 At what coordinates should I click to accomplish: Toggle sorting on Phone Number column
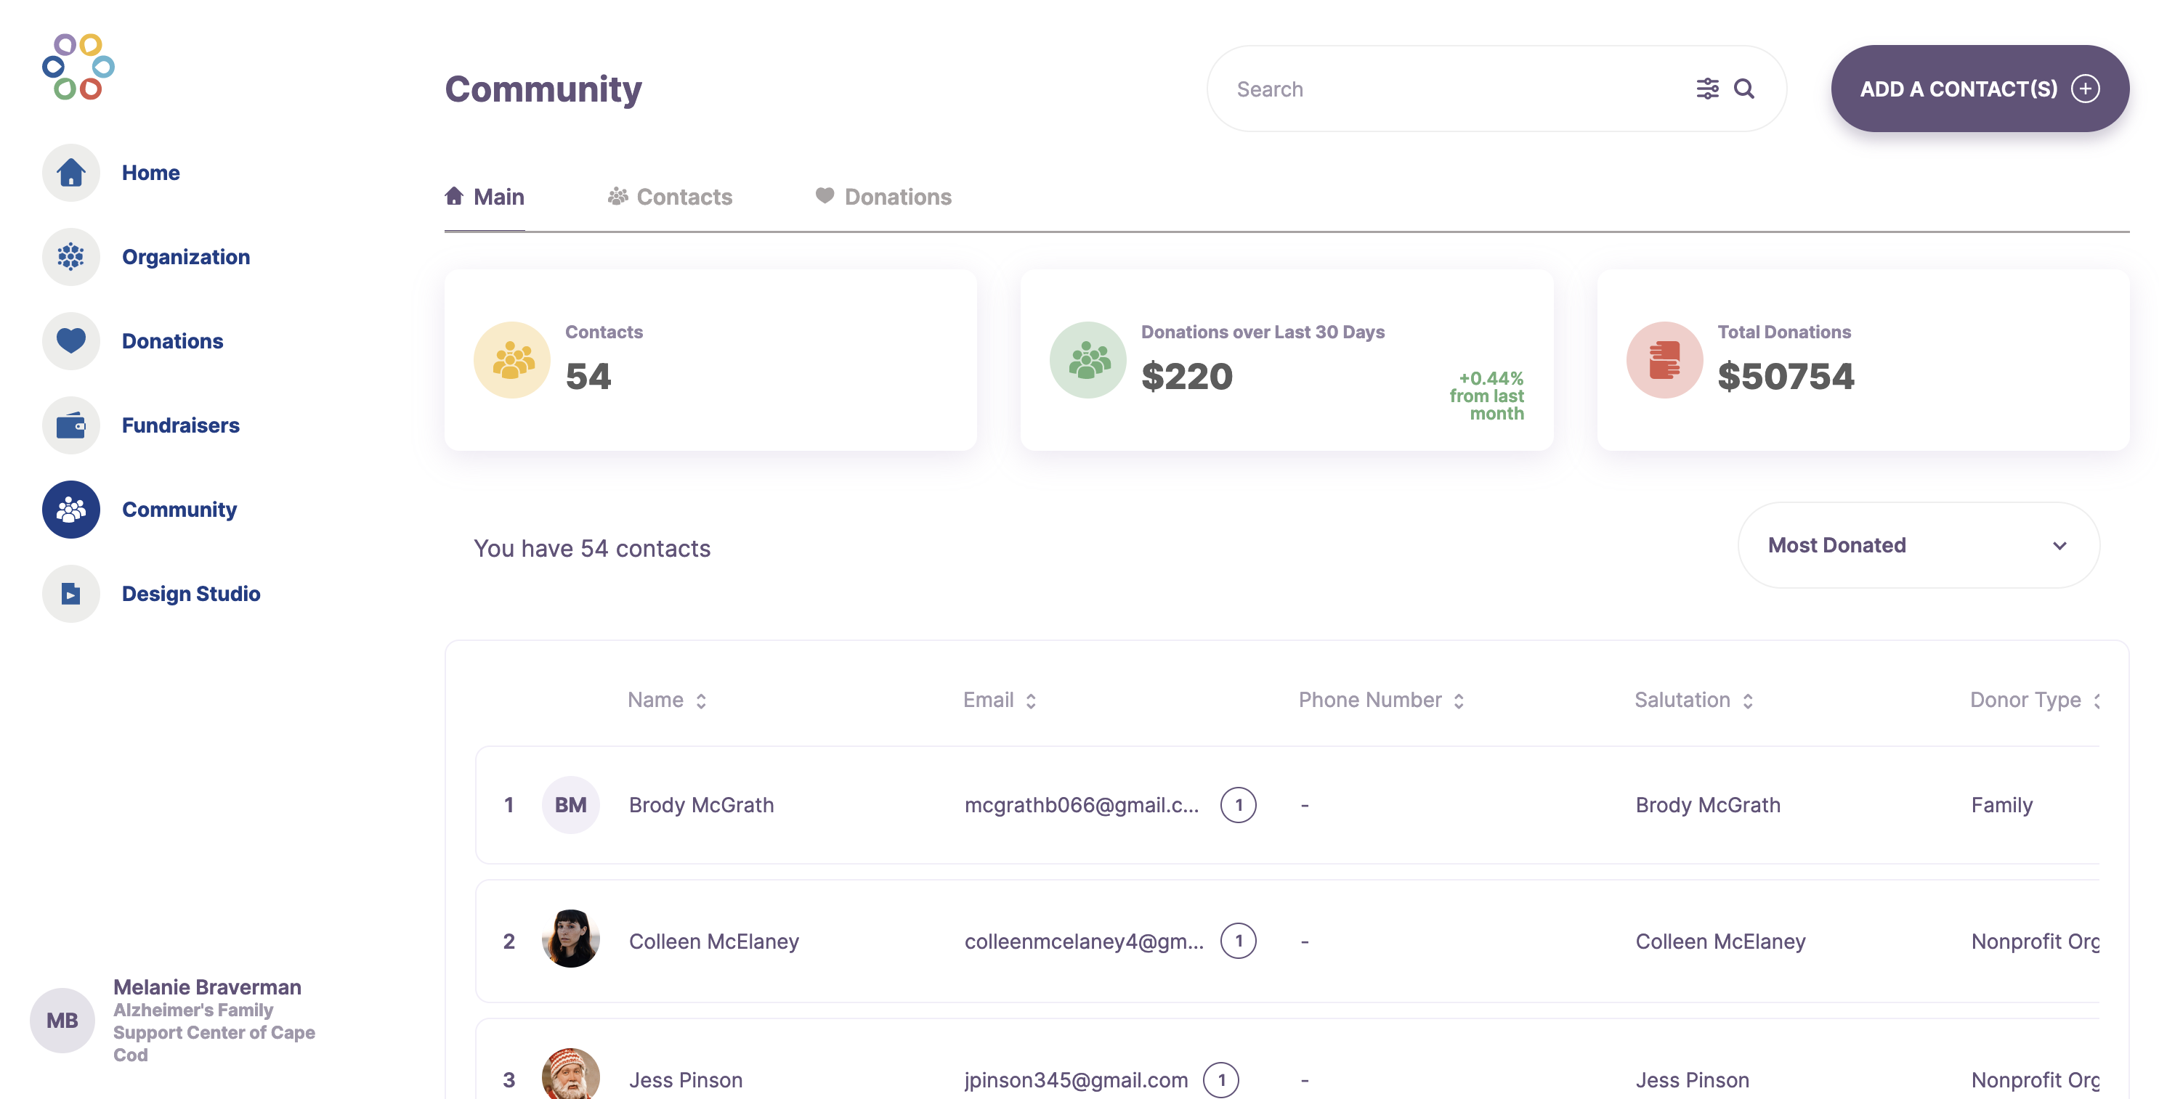(x=1458, y=701)
